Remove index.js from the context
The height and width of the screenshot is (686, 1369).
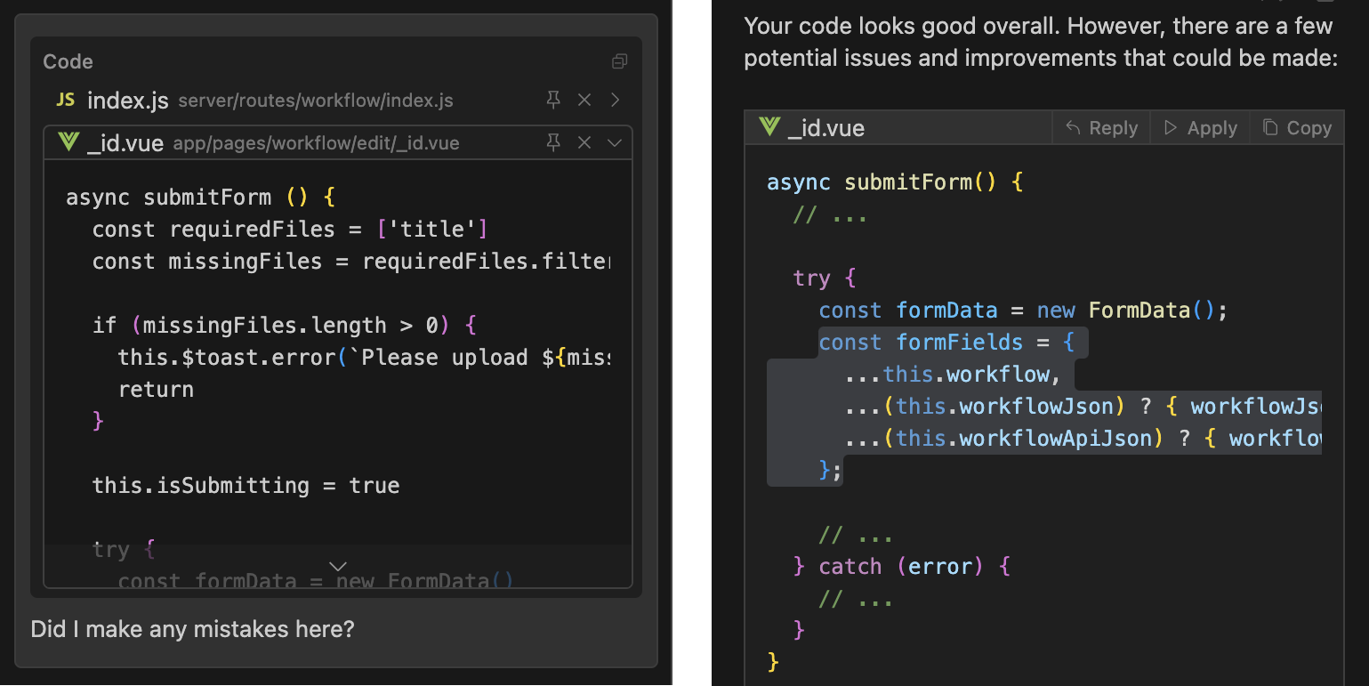pyautogui.click(x=584, y=100)
